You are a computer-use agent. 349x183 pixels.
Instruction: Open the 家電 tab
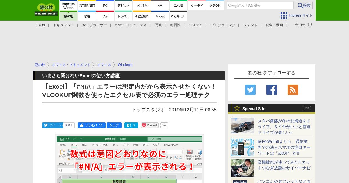pyautogui.click(x=87, y=16)
